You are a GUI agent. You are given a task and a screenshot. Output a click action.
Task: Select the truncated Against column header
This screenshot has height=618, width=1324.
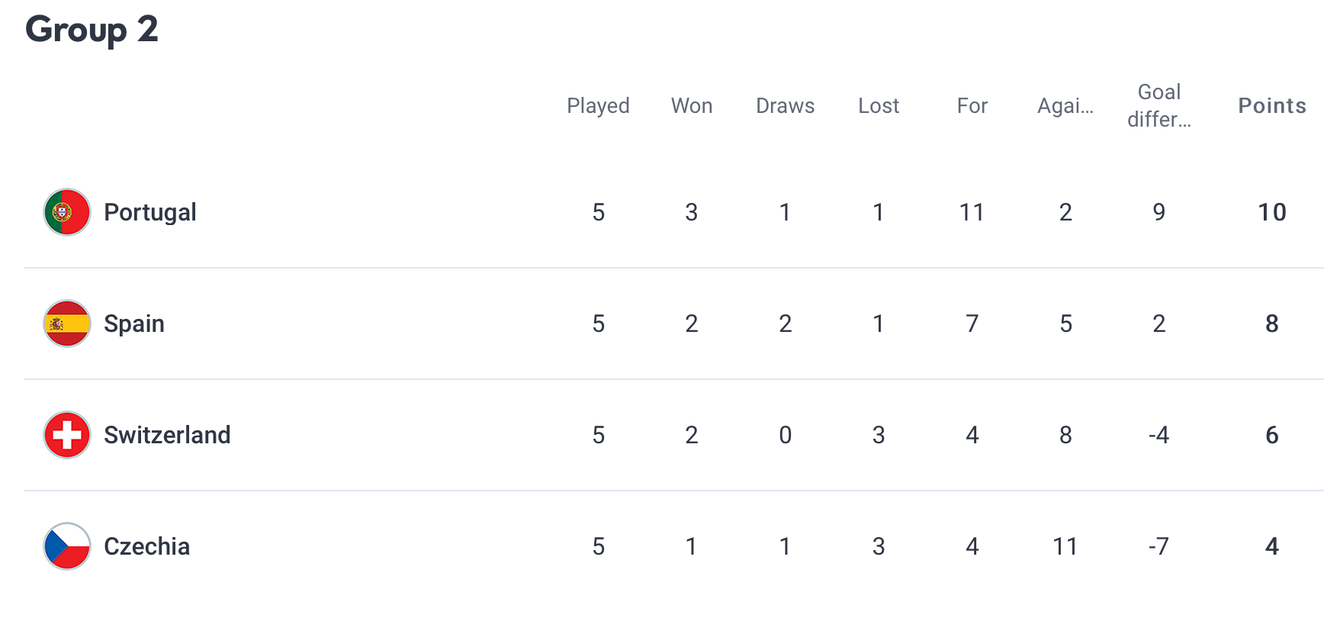(1065, 106)
